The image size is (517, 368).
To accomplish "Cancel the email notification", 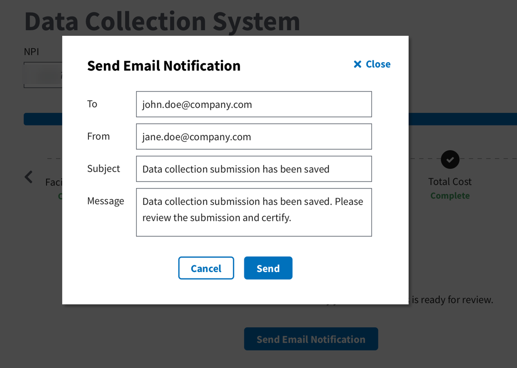I will [206, 268].
